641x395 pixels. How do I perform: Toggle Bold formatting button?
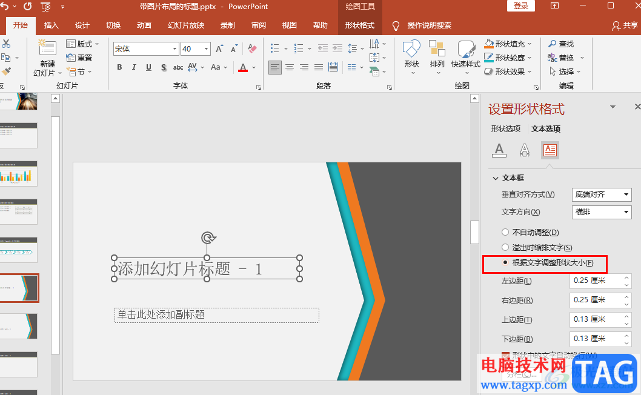point(119,67)
